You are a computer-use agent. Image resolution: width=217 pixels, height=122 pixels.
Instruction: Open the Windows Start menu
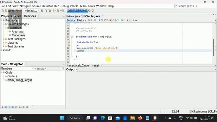click(x=62, y=118)
